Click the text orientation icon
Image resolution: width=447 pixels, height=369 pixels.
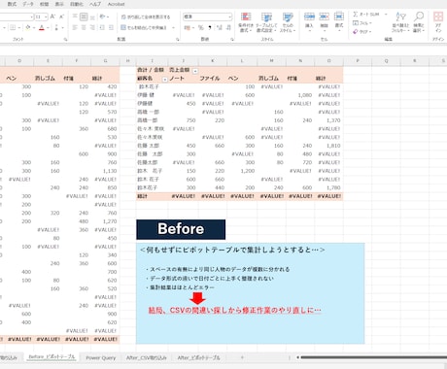[103, 17]
